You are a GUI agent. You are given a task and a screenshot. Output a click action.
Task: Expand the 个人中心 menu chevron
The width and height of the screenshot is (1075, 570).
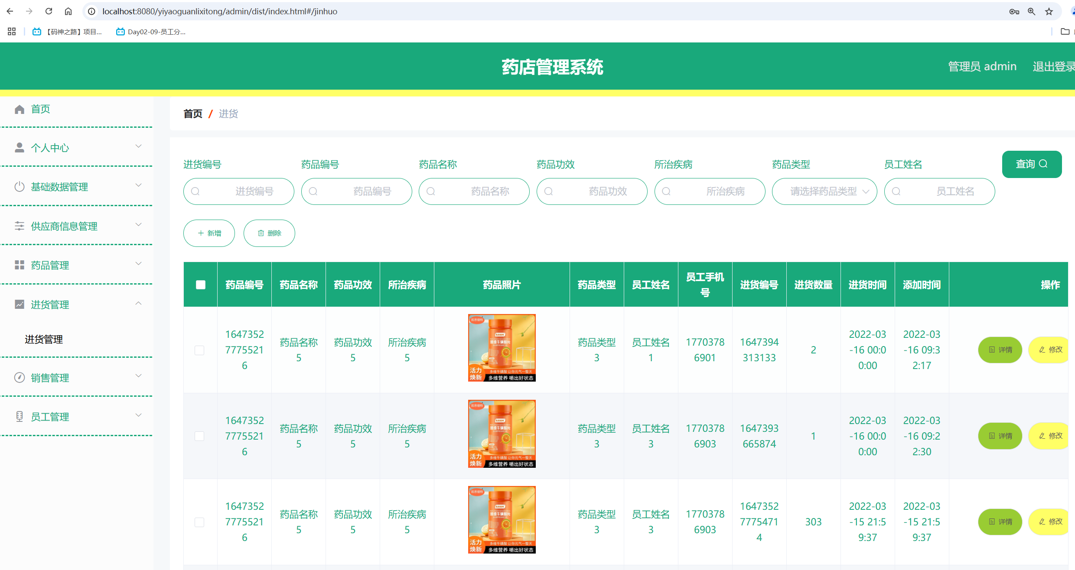[x=139, y=146]
